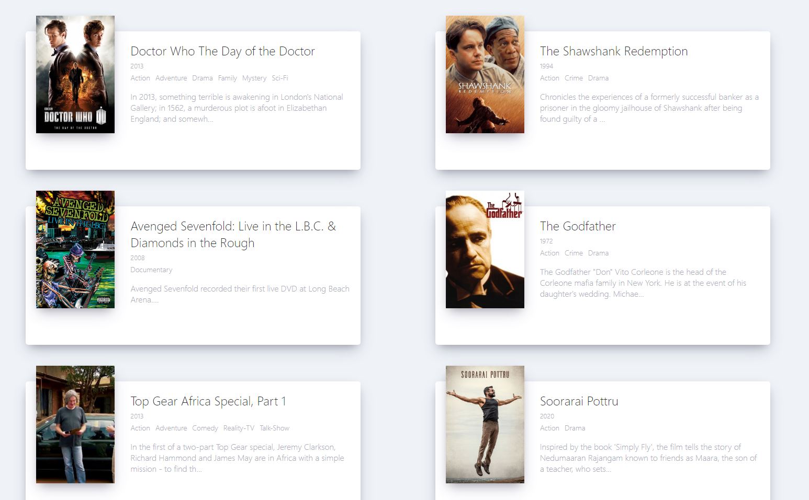
Task: Select the Reality-TV tag on Top Gear card
Action: pos(239,428)
